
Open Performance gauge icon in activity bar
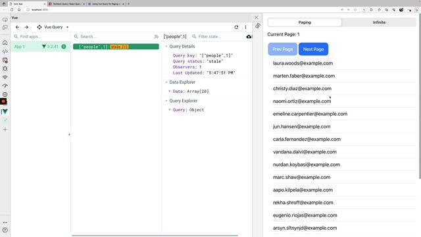[x=5, y=86]
